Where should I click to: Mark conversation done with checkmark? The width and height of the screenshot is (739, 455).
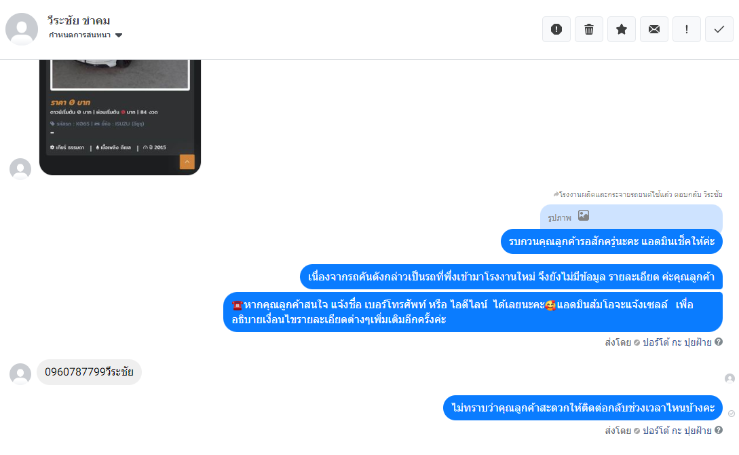(719, 29)
